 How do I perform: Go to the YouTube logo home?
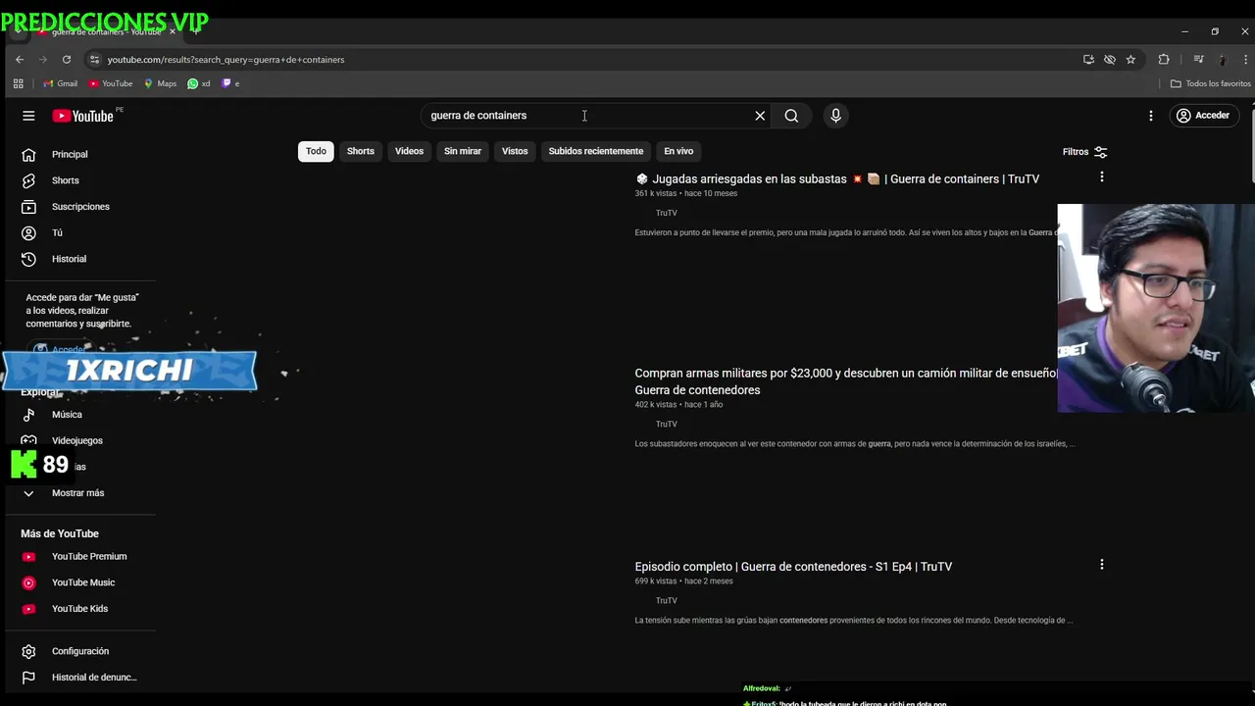point(84,116)
